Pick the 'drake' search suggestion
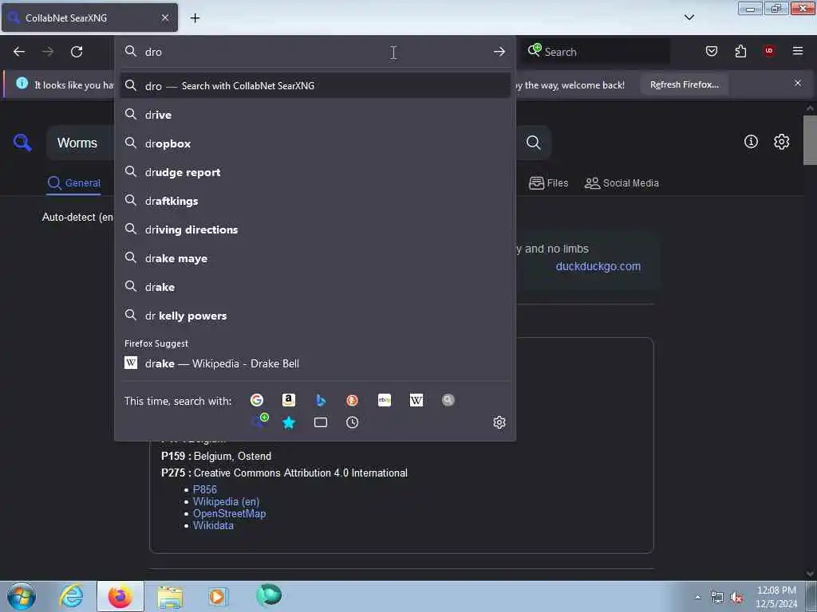 click(x=315, y=287)
